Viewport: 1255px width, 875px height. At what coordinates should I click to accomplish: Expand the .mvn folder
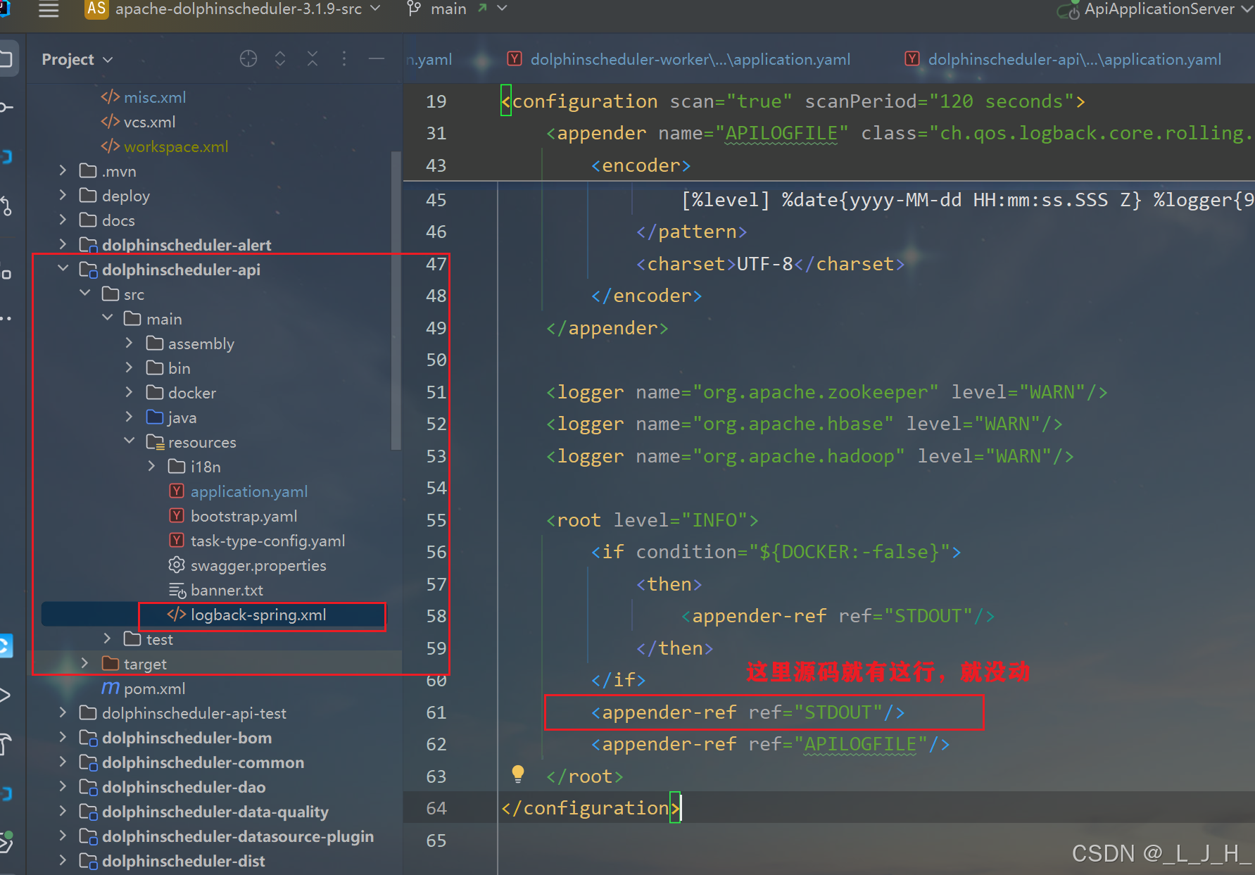tap(63, 170)
